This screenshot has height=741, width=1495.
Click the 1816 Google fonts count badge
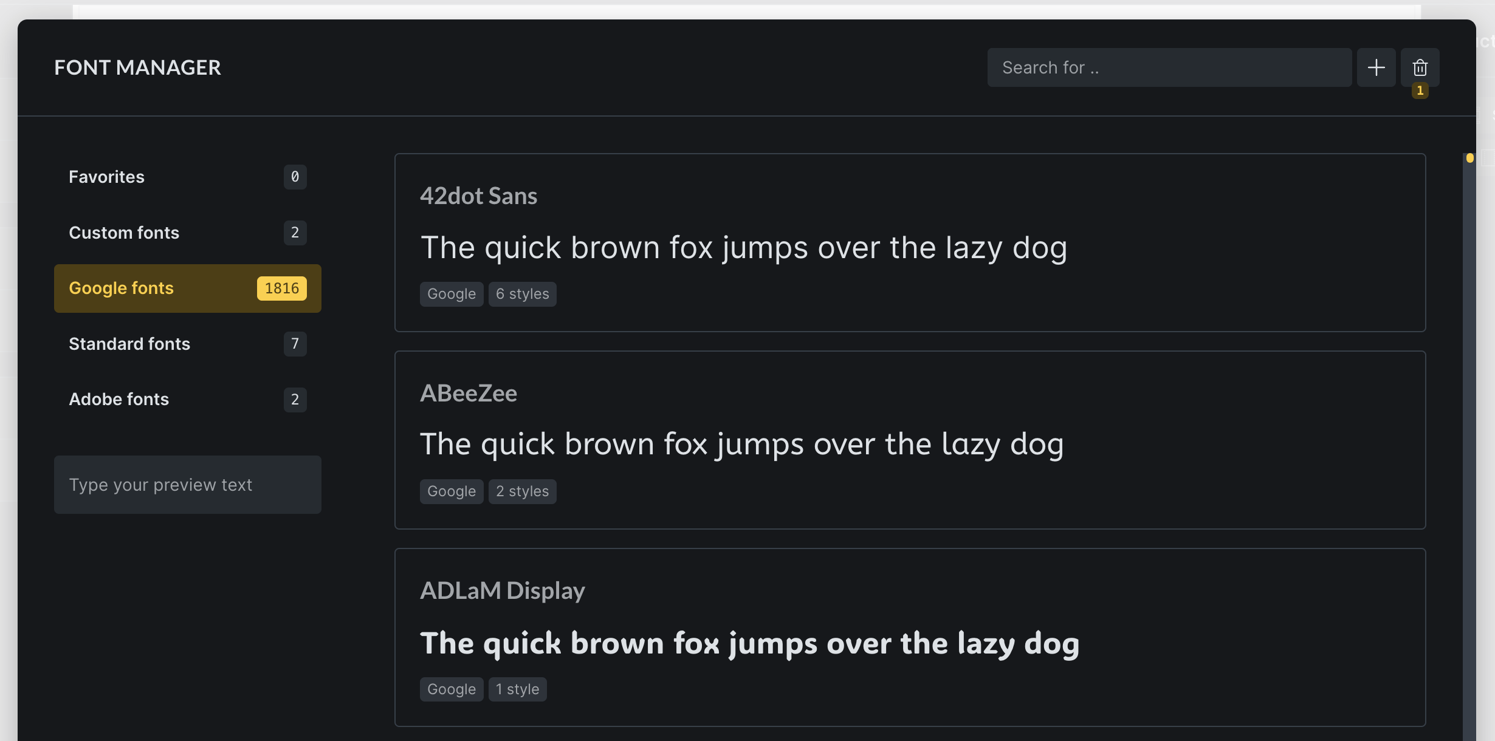pyautogui.click(x=282, y=289)
